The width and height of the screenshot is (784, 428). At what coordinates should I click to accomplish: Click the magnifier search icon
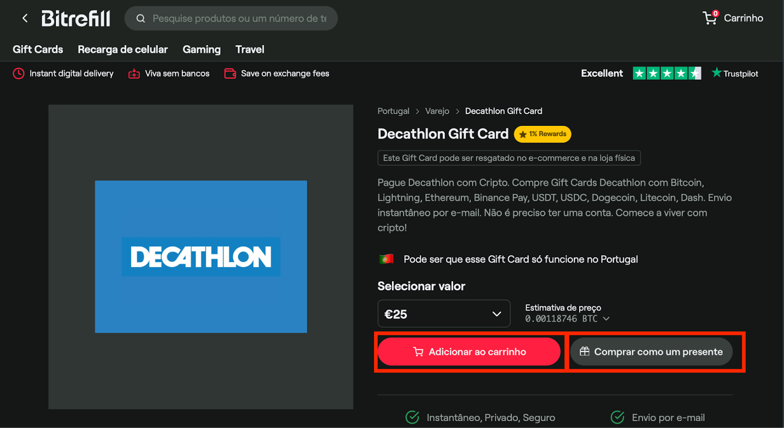[x=141, y=19]
